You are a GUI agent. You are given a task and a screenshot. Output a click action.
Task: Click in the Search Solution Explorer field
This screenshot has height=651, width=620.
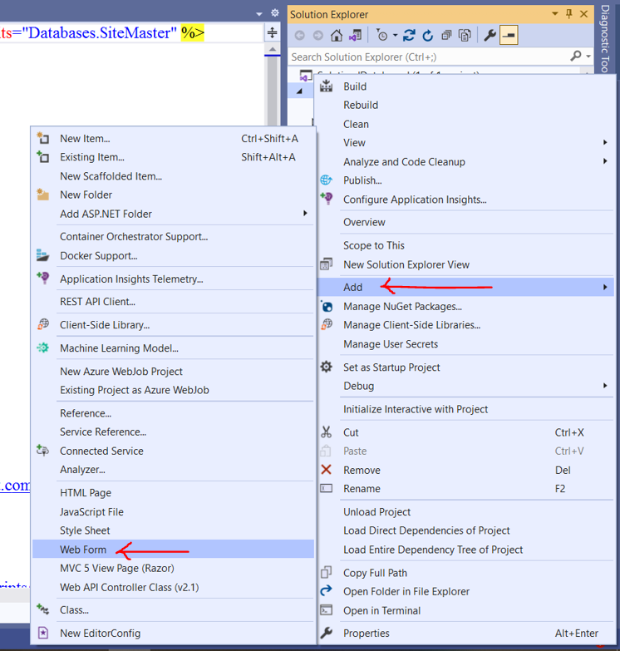point(430,57)
